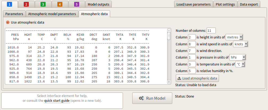Viewport: 268px width, 110px height.
Task: Switch to red model tab 2
Action: pyautogui.click(x=26, y=4)
